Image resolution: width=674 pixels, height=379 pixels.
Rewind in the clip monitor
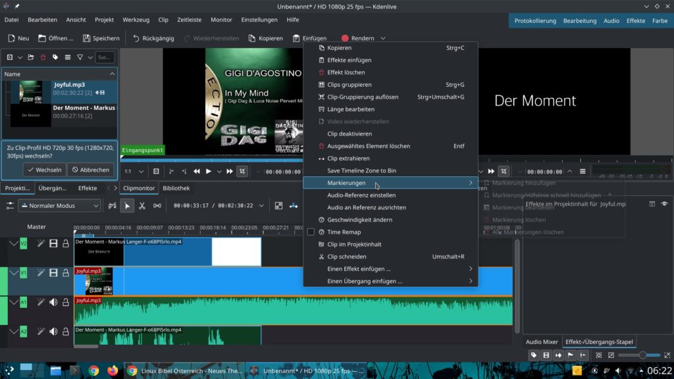(x=196, y=172)
